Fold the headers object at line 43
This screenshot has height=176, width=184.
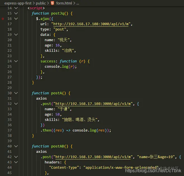coord(16,162)
